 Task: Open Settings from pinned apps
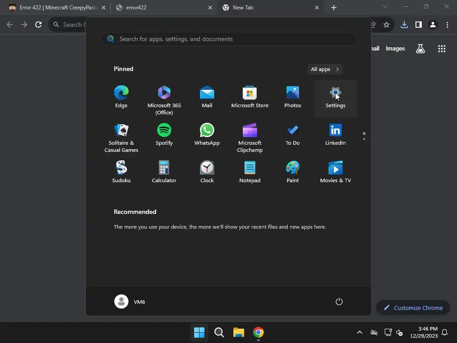pyautogui.click(x=336, y=98)
